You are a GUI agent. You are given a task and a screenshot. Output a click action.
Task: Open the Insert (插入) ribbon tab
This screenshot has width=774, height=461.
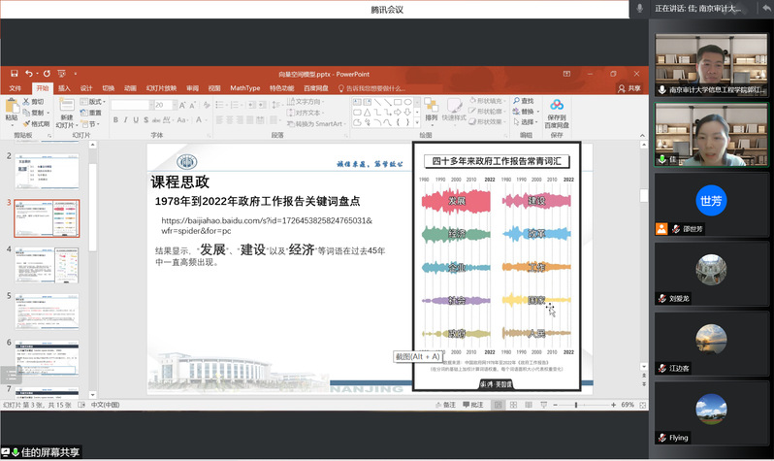pyautogui.click(x=64, y=87)
